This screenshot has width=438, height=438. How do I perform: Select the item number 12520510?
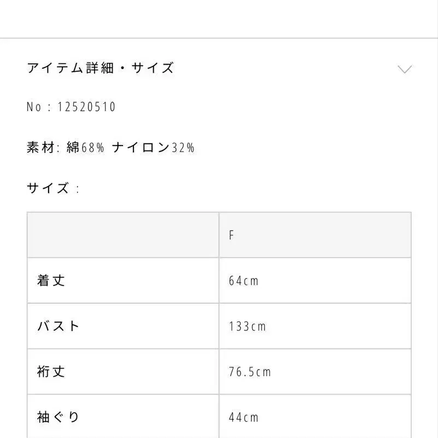click(86, 107)
